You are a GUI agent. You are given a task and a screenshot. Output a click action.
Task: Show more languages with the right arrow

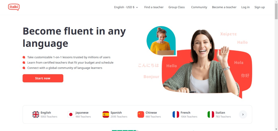(x=243, y=114)
